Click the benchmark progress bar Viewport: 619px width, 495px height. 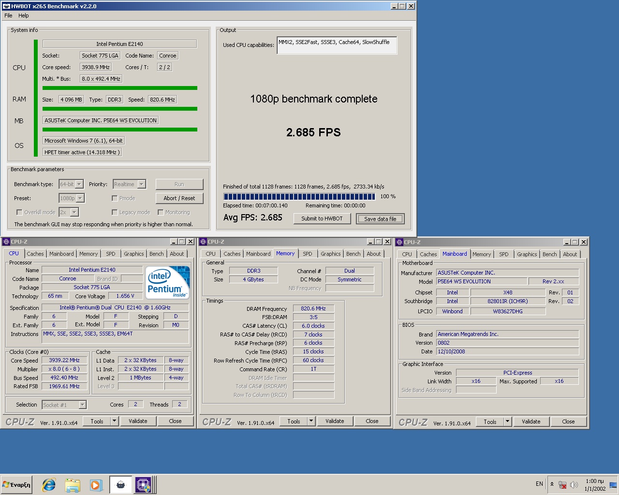pos(299,197)
